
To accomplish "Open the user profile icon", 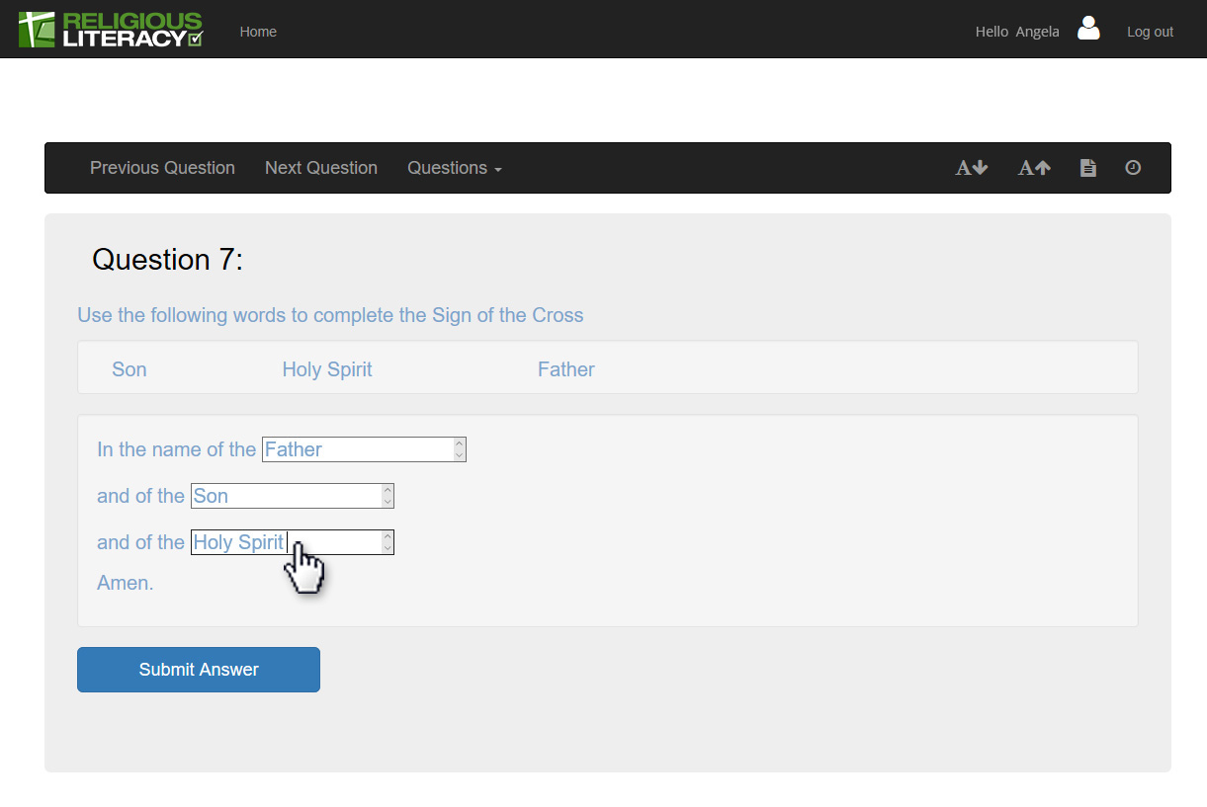I will point(1088,29).
